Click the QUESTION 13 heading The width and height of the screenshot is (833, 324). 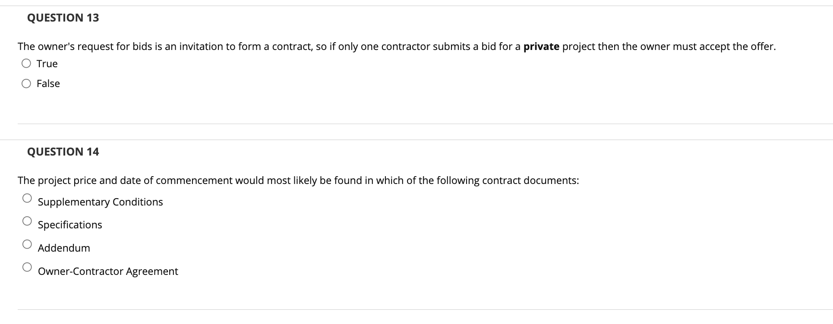point(63,18)
